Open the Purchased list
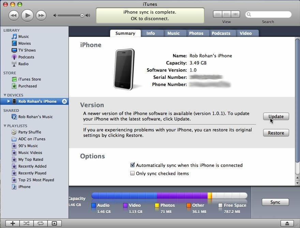300x228 pixels. (x=28, y=86)
